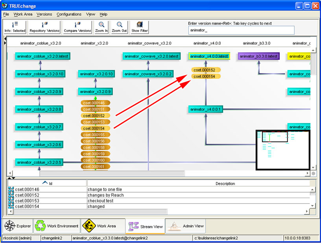Viewport: 321px width, 243px height.
Task: Select node animator_x4.0.0.1
Action: (x=205, y=109)
